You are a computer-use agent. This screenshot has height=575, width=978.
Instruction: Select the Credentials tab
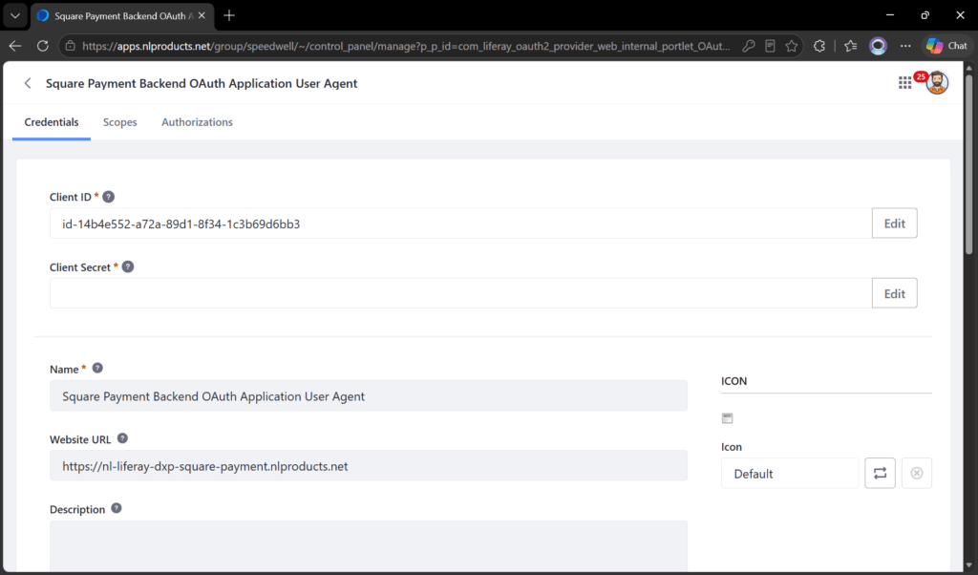click(52, 122)
